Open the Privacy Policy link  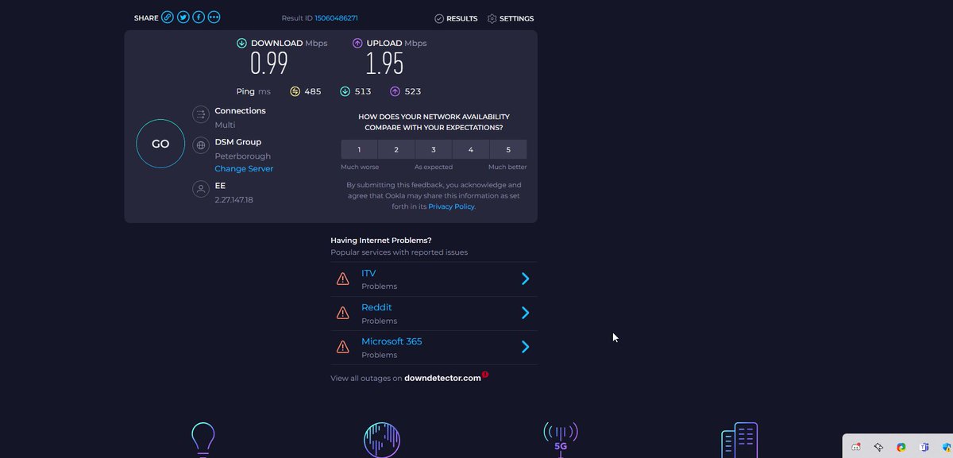tap(451, 206)
